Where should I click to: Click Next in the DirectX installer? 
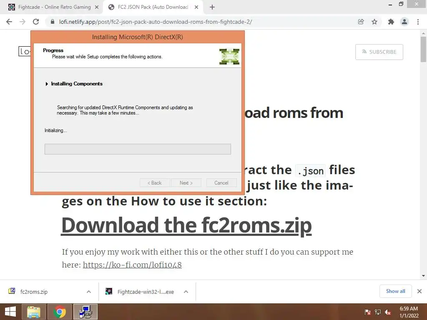(186, 183)
